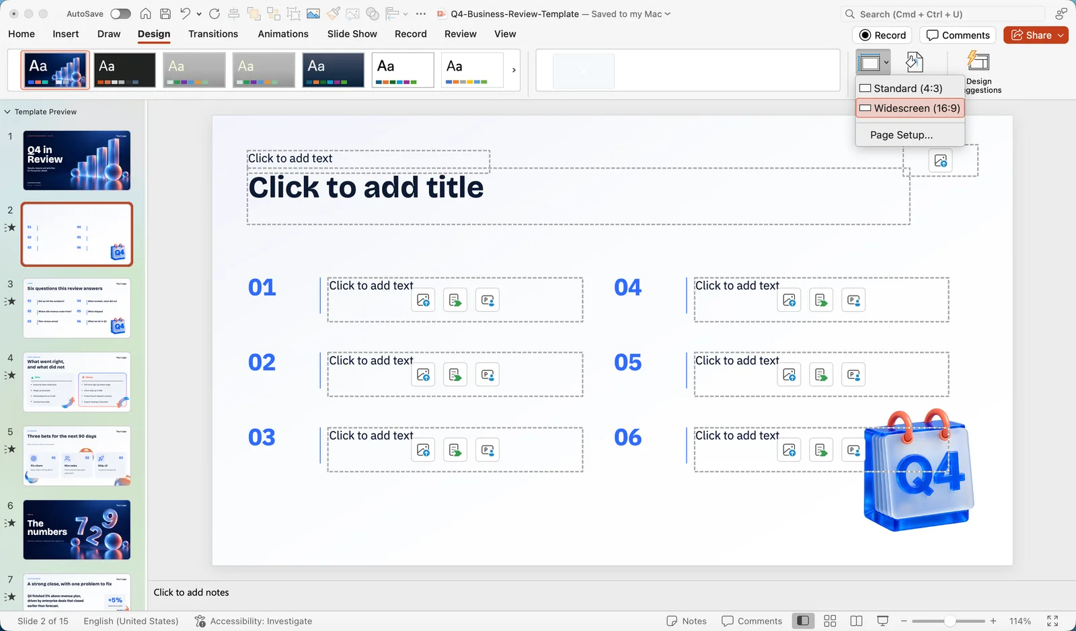This screenshot has height=631, width=1076.
Task: Open Comments button in the top right
Action: click(958, 35)
